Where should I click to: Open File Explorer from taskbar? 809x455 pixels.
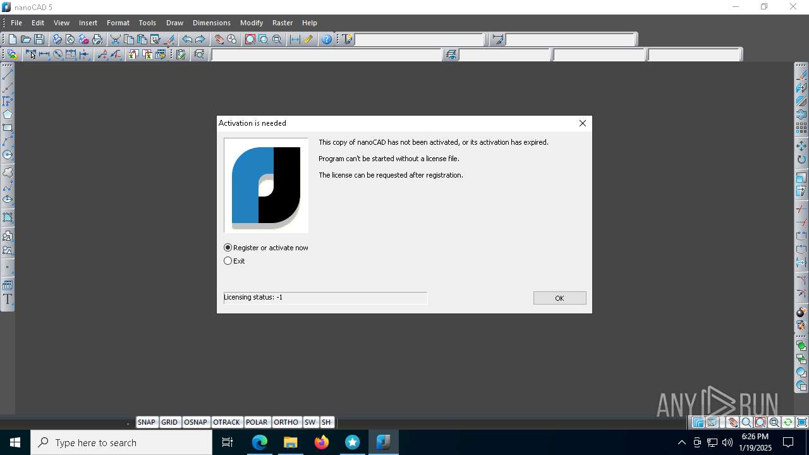tap(291, 442)
